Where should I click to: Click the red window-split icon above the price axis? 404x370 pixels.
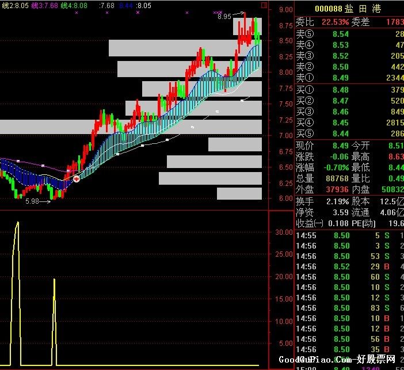point(264,5)
